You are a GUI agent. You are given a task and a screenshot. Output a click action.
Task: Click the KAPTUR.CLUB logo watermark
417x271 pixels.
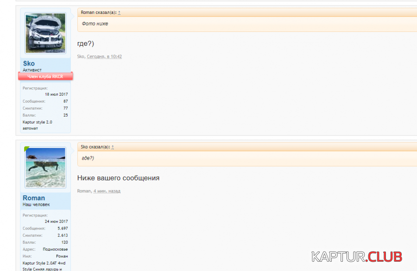click(356, 257)
